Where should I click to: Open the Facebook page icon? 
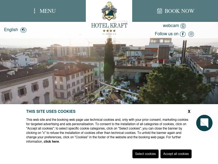pyautogui.click(x=183, y=34)
